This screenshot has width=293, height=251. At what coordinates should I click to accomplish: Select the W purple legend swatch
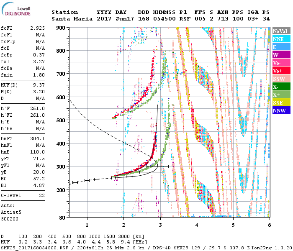pyautogui.click(x=281, y=55)
